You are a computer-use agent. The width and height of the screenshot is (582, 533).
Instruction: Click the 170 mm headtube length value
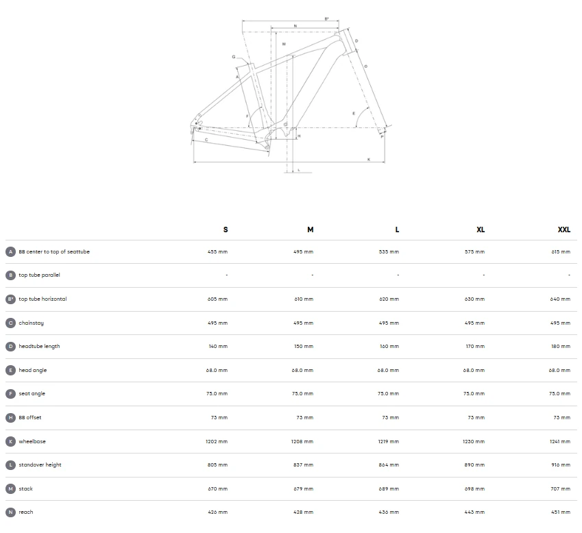pos(476,347)
